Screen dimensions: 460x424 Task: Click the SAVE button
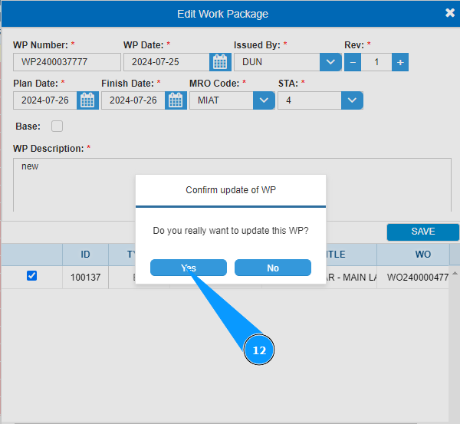pos(422,232)
